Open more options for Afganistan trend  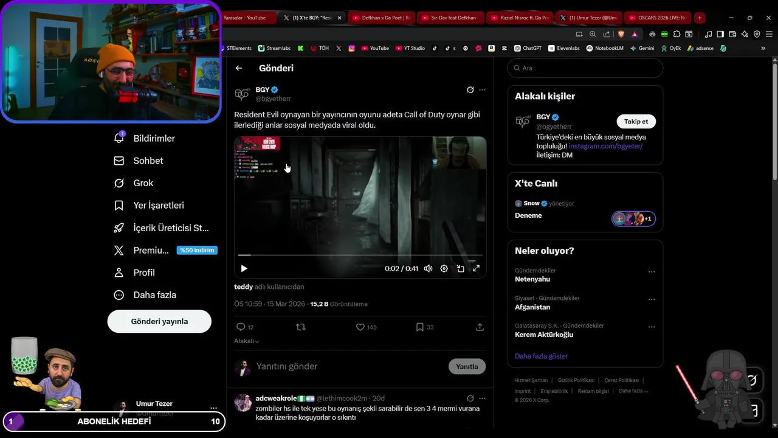pyautogui.click(x=652, y=299)
